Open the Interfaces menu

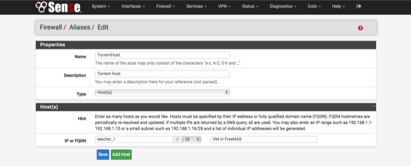pos(133,6)
